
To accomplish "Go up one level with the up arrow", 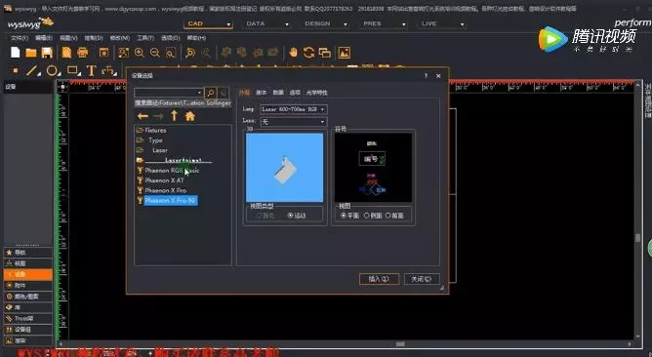I will tap(175, 116).
